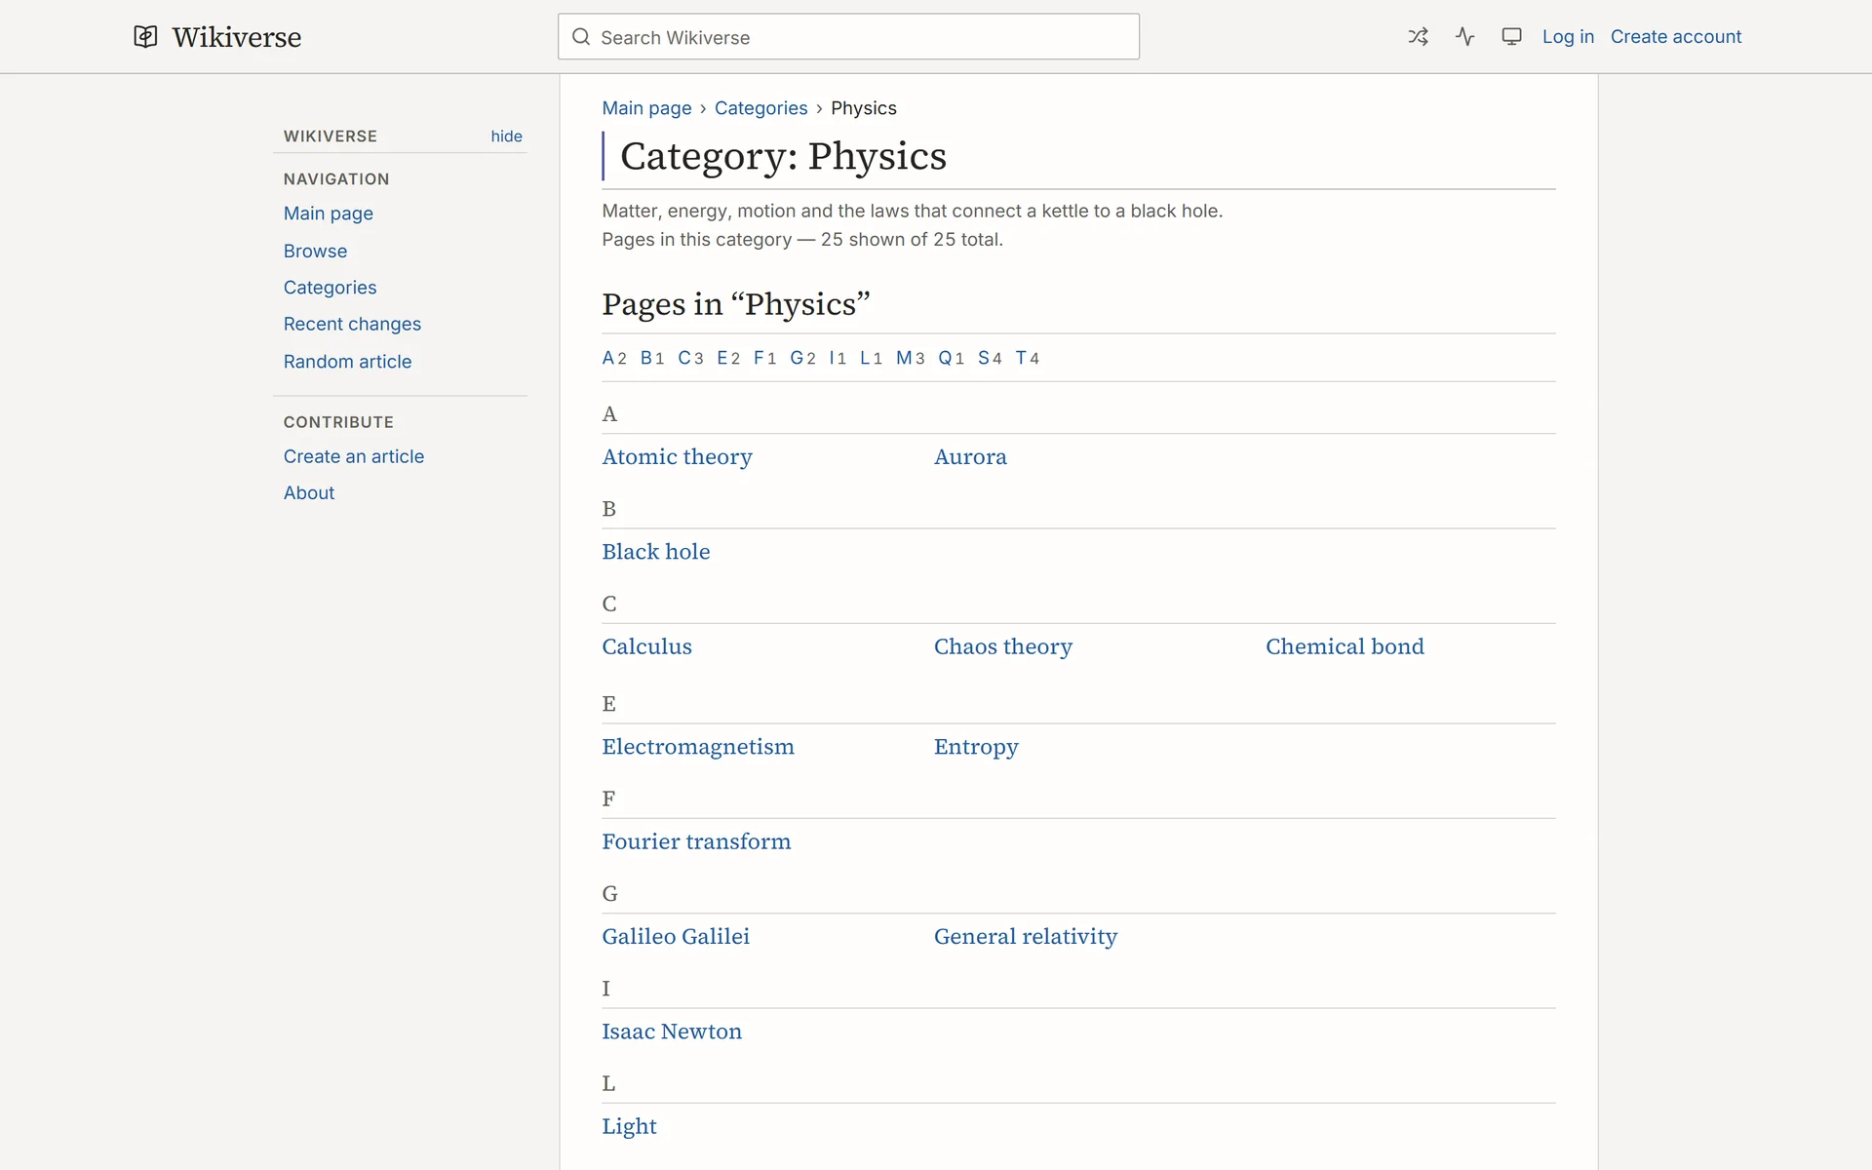Open Recent changes in sidebar
The image size is (1872, 1170).
(352, 324)
